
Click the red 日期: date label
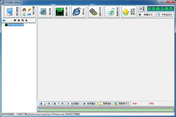[x=151, y=103]
